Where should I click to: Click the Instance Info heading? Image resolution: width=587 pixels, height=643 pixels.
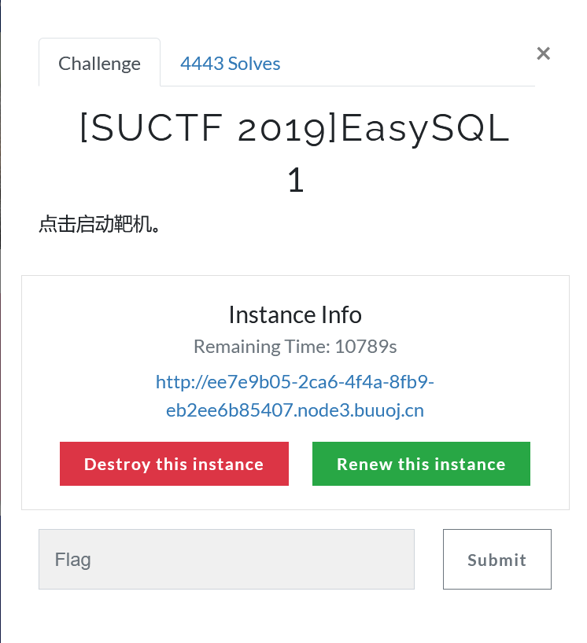point(294,314)
